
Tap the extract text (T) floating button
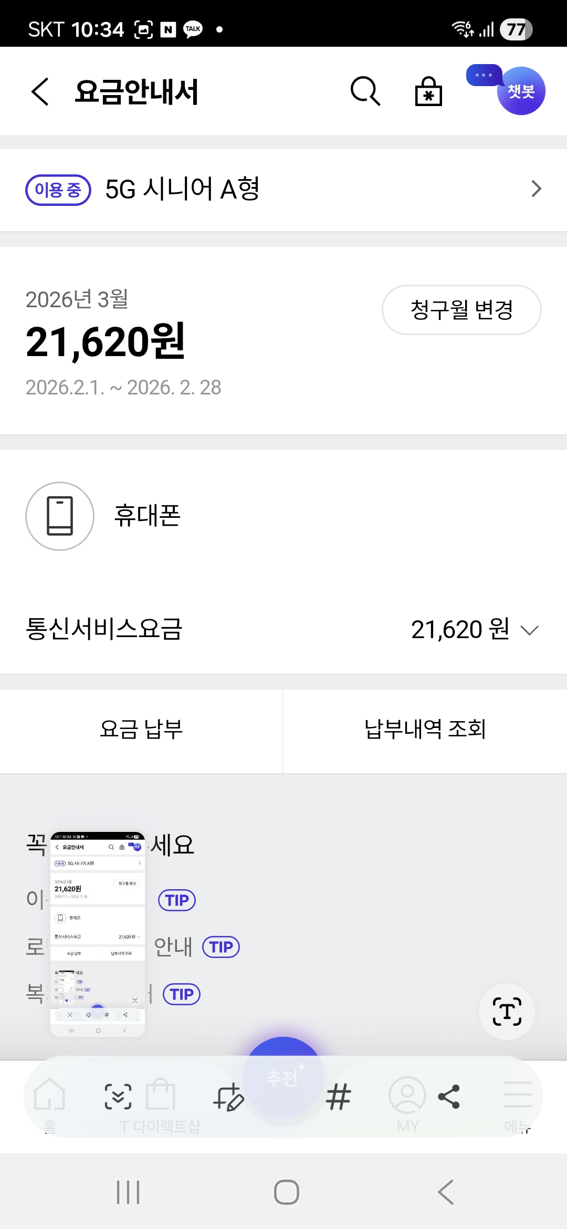point(507,1012)
